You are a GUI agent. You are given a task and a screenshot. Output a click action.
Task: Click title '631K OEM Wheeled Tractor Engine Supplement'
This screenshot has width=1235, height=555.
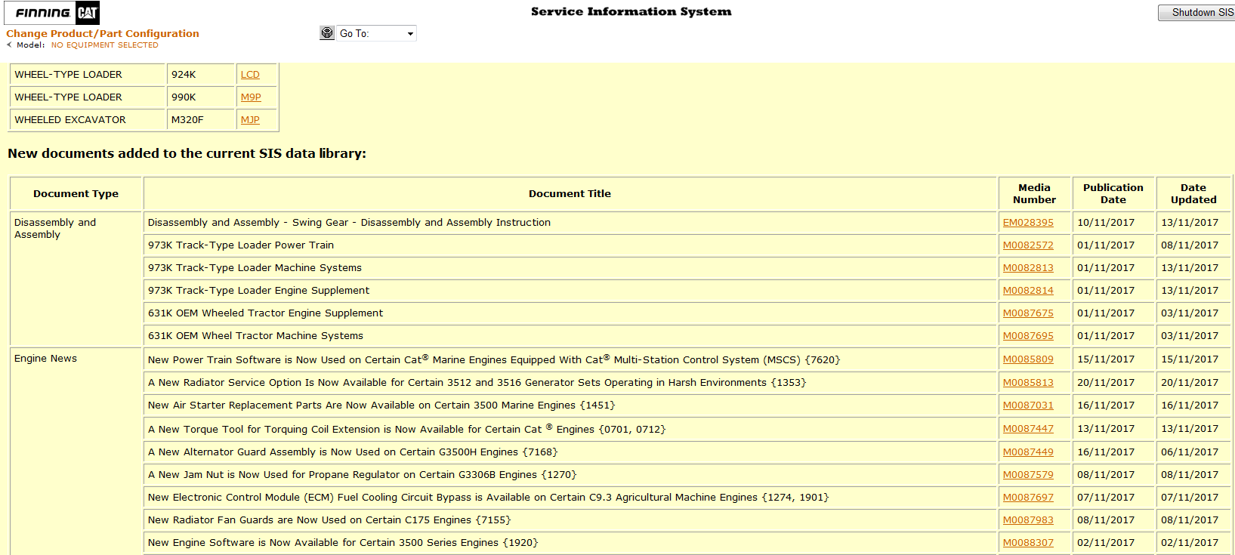click(265, 313)
